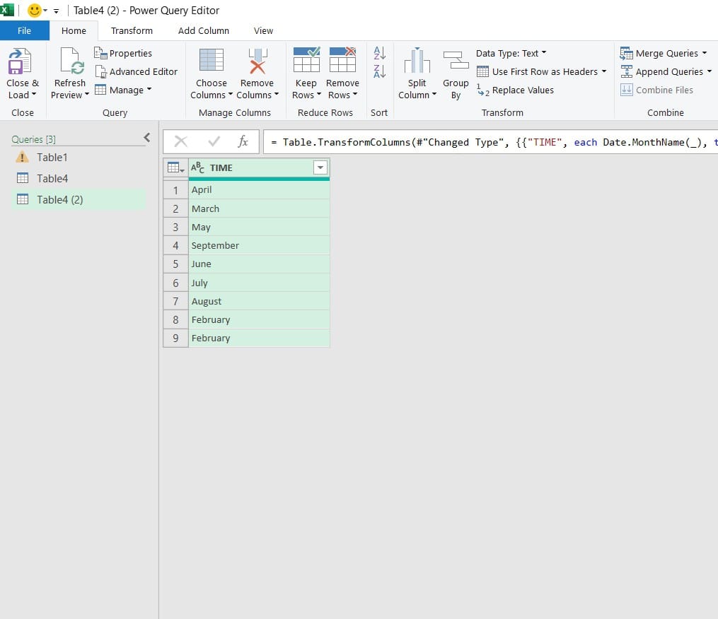
Task: Click the Split Column icon
Action: tap(417, 62)
